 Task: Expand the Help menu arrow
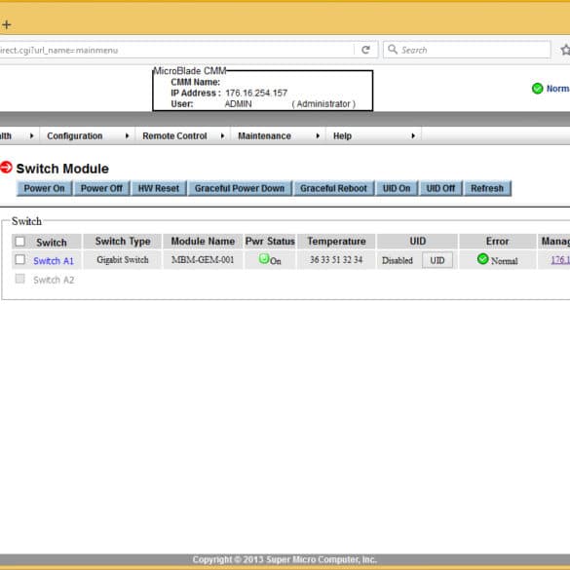click(413, 136)
